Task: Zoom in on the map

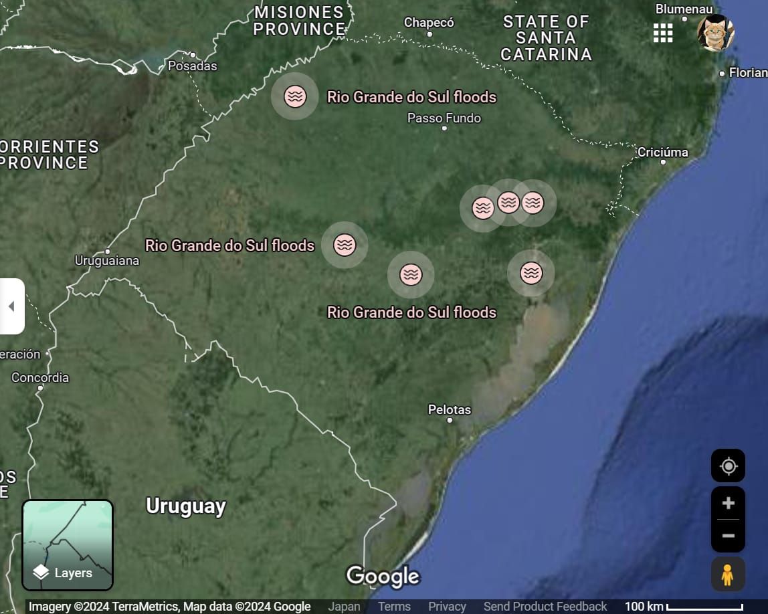Action: 728,503
